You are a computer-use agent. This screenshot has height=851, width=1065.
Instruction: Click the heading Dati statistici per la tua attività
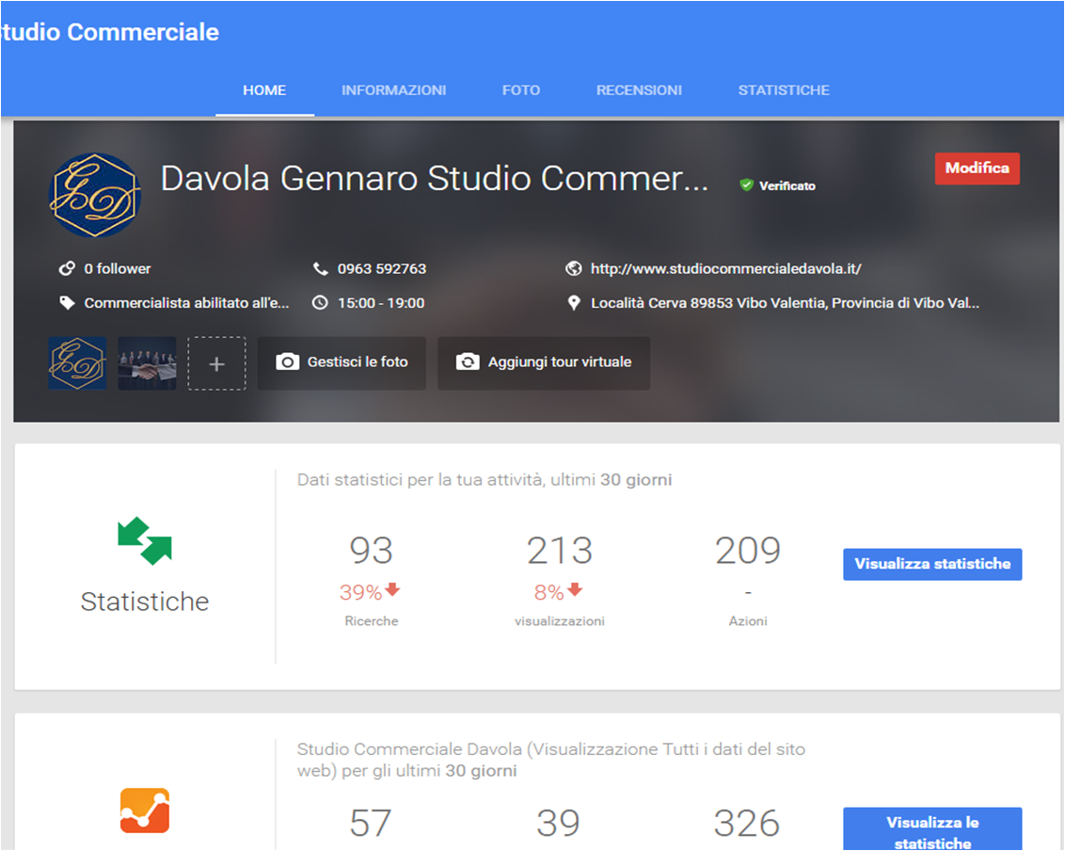485,480
